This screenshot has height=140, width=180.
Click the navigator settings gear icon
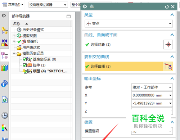click(x=4, y=15)
